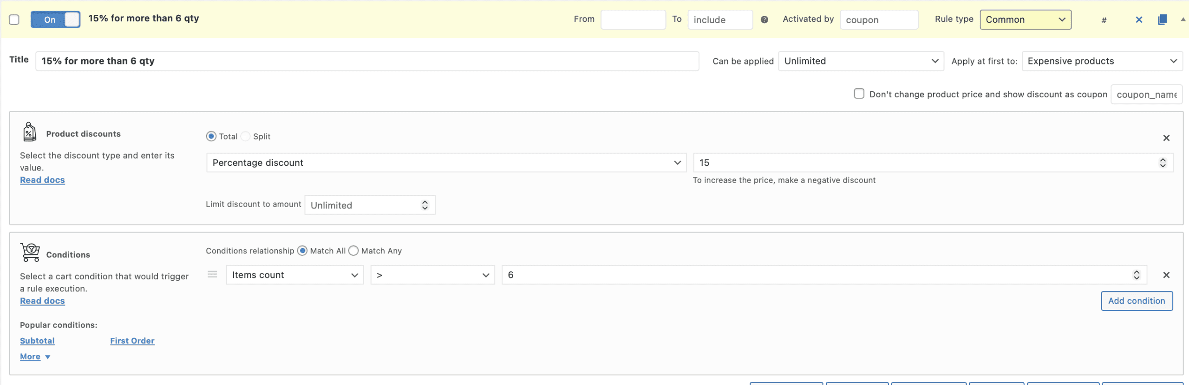The height and width of the screenshot is (385, 1189).
Task: Collapse the rule with the up arrow
Action: tap(1182, 19)
